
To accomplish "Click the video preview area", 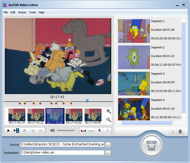I will click(58, 56).
